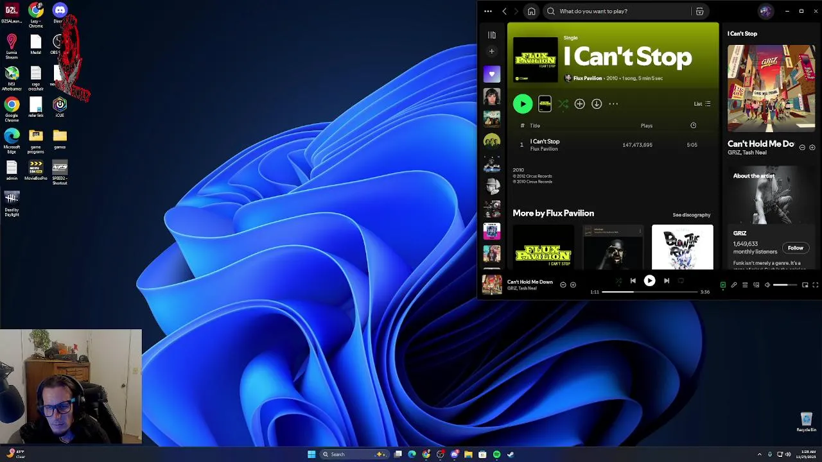822x462 pixels.
Task: Open the Can't Hold Me Down title in side panel
Action: click(x=761, y=144)
